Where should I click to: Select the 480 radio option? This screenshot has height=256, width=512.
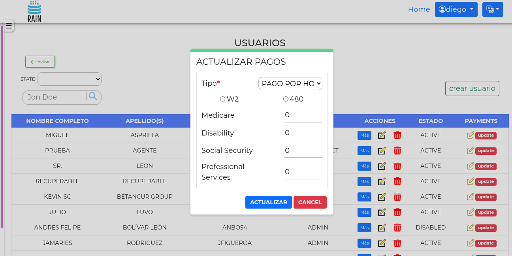click(286, 99)
